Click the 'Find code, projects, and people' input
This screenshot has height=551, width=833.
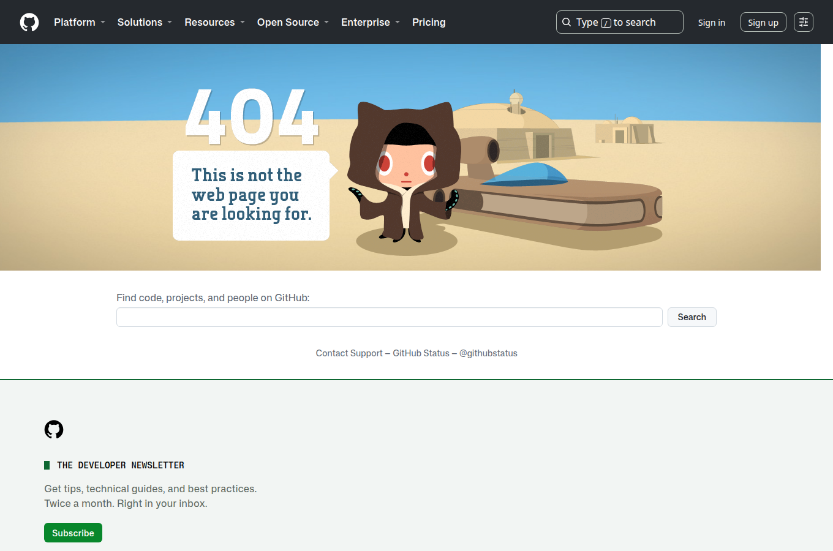[x=390, y=317]
